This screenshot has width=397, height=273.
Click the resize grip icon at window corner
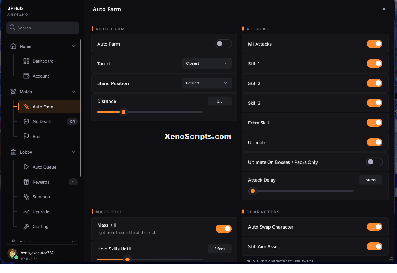click(391, 258)
